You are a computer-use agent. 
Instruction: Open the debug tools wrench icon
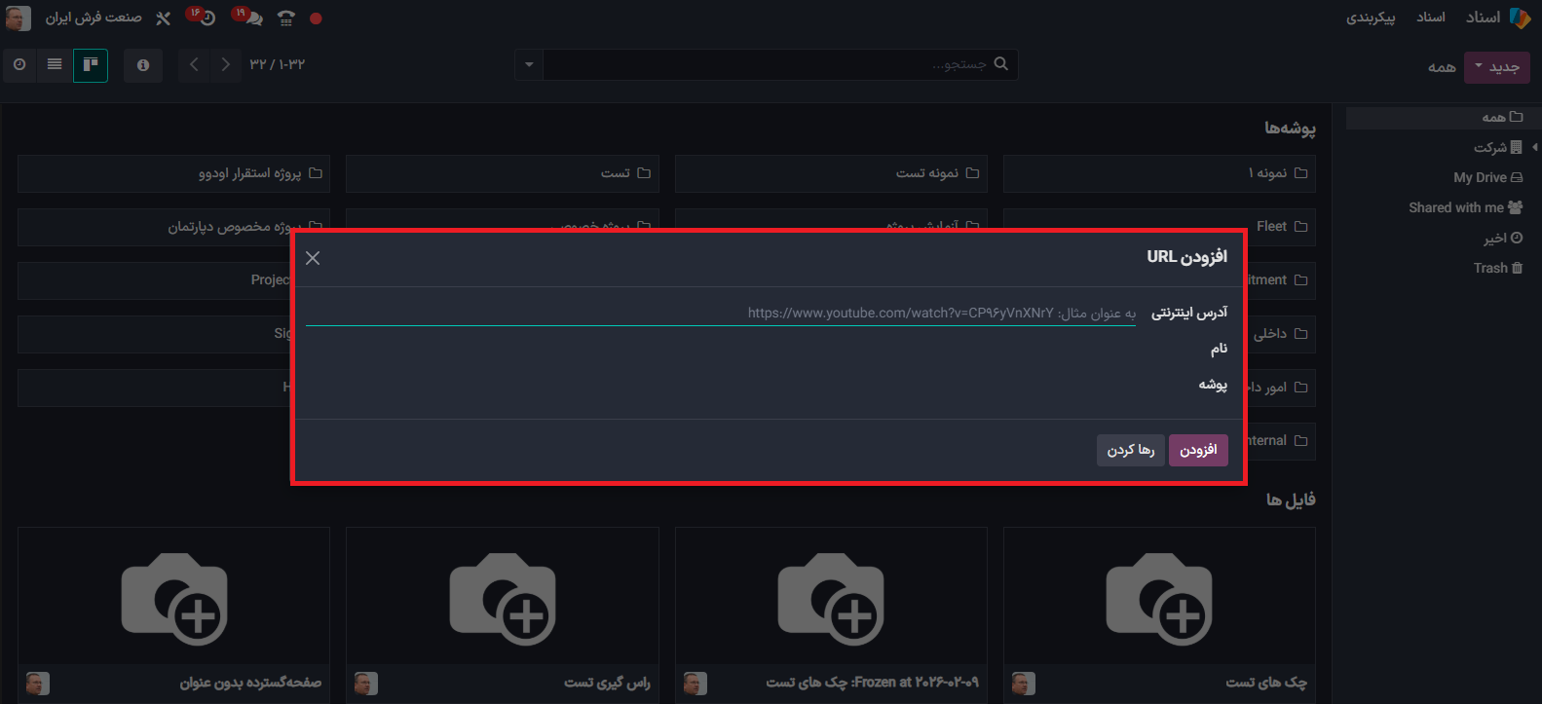point(163,19)
